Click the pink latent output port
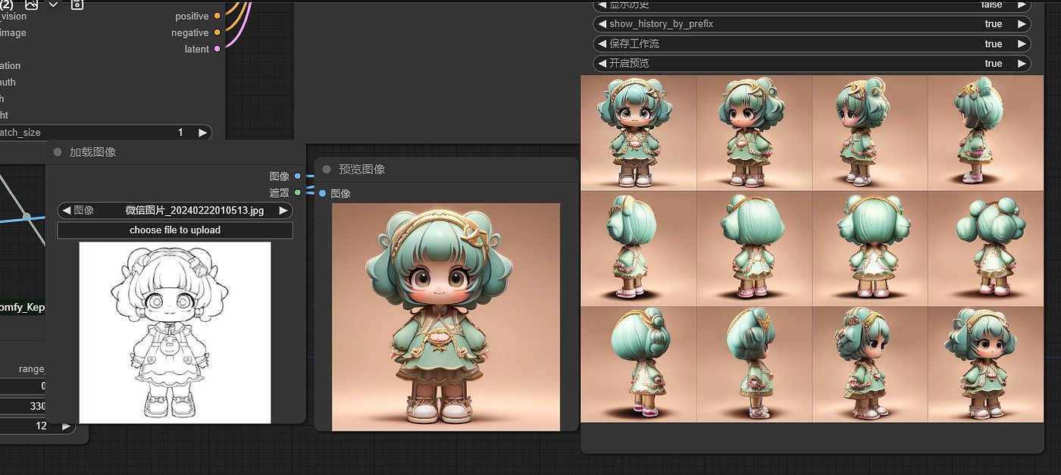 pyautogui.click(x=218, y=49)
